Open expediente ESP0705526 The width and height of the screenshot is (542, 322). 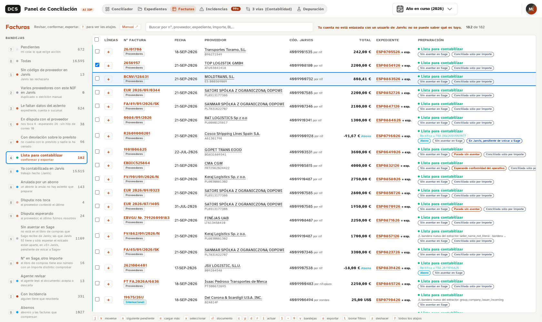pos(388,52)
